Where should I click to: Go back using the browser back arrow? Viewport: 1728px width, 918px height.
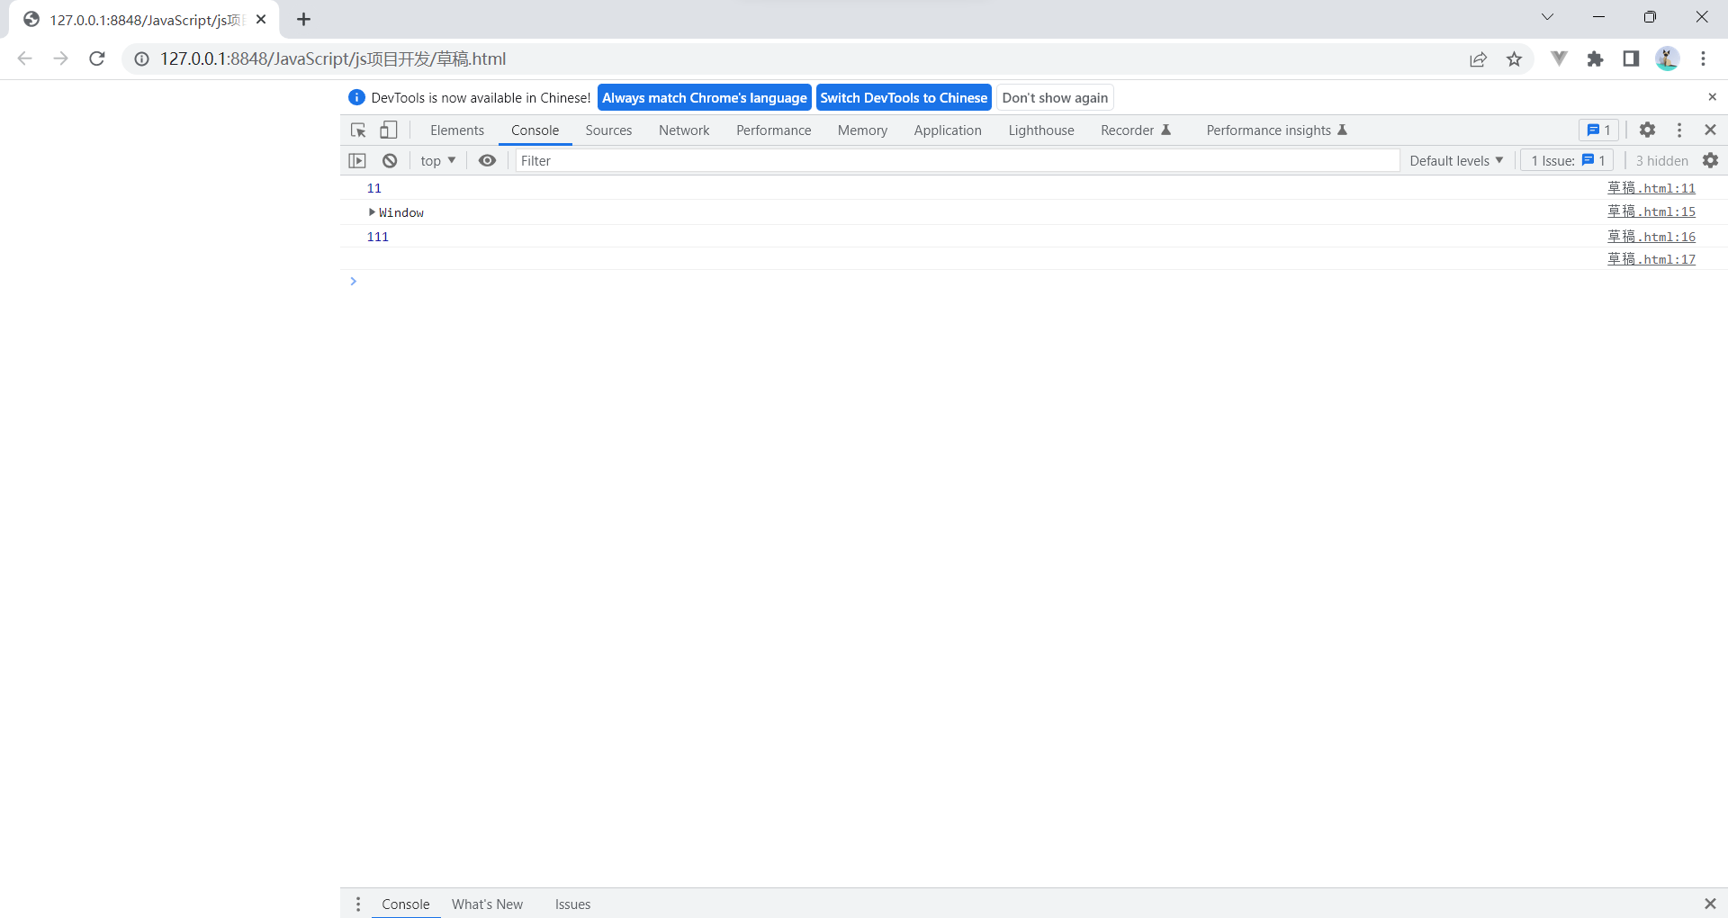tap(24, 58)
